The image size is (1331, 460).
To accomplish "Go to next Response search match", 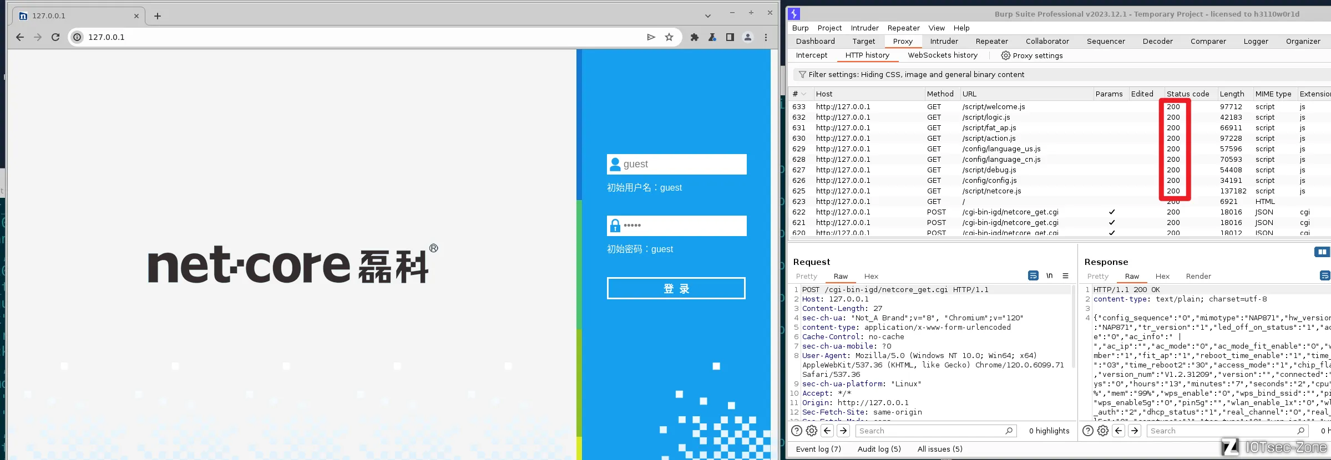I will point(1135,431).
